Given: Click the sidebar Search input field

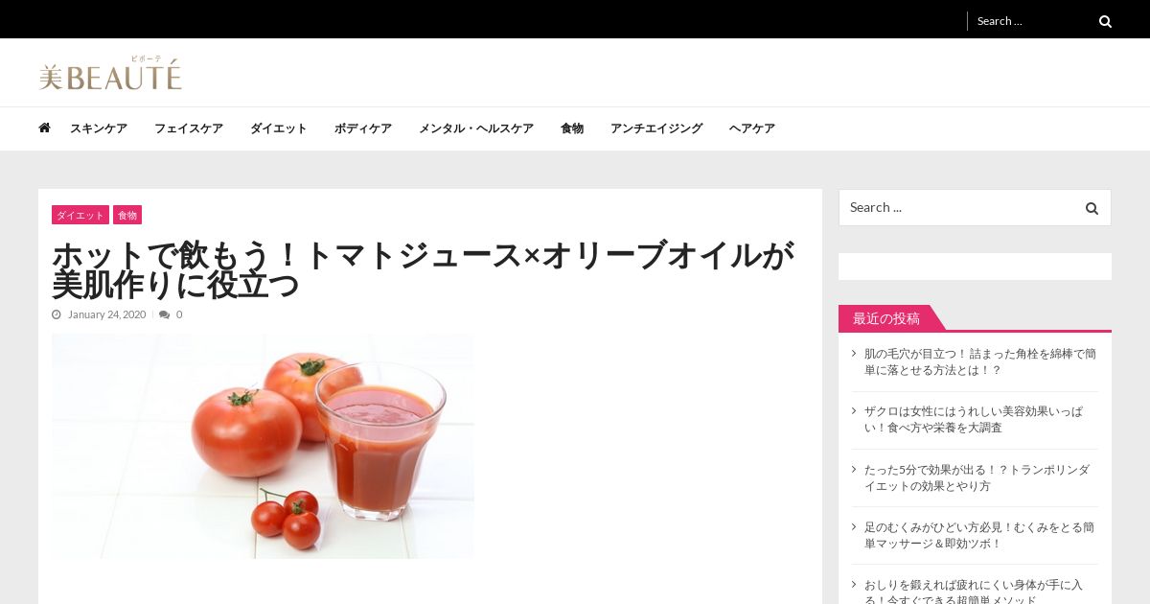Looking at the screenshot, I should (960, 207).
